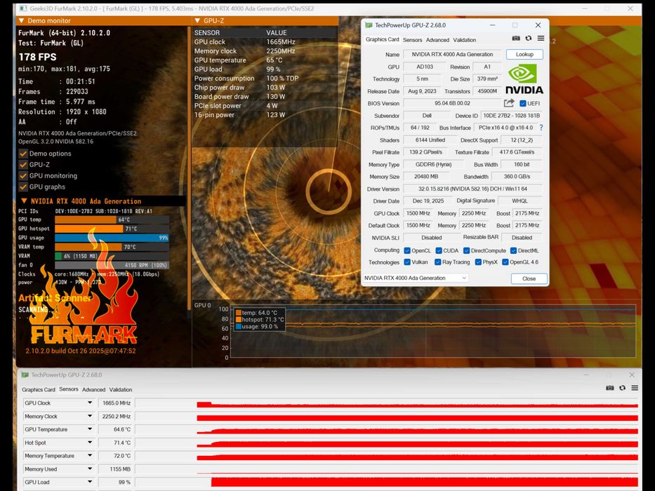This screenshot has width=655, height=491.
Task: Uncheck the GPU-Z option in FurMark demo monitor
Action: tap(23, 165)
